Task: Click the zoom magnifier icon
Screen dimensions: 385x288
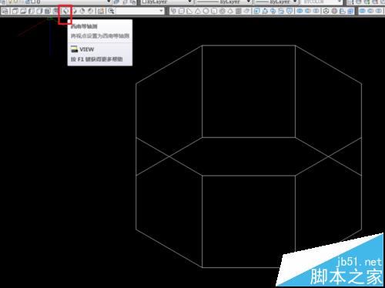Action: 111,11
